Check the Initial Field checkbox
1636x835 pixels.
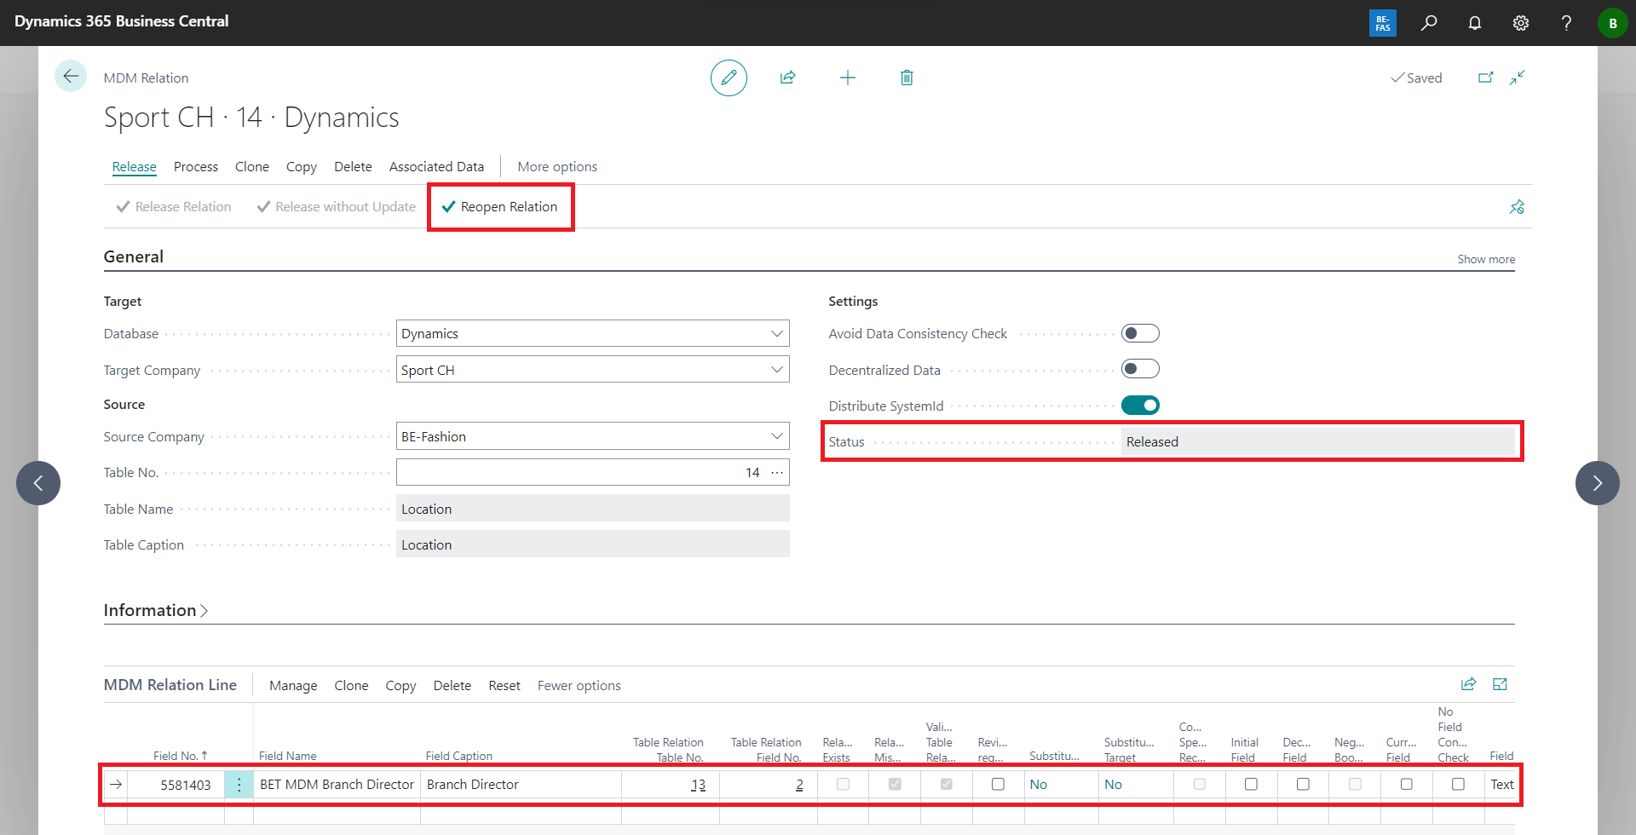pyautogui.click(x=1251, y=784)
